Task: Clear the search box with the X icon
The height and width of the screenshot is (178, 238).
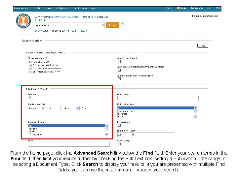Action: pyautogui.click(x=103, y=25)
